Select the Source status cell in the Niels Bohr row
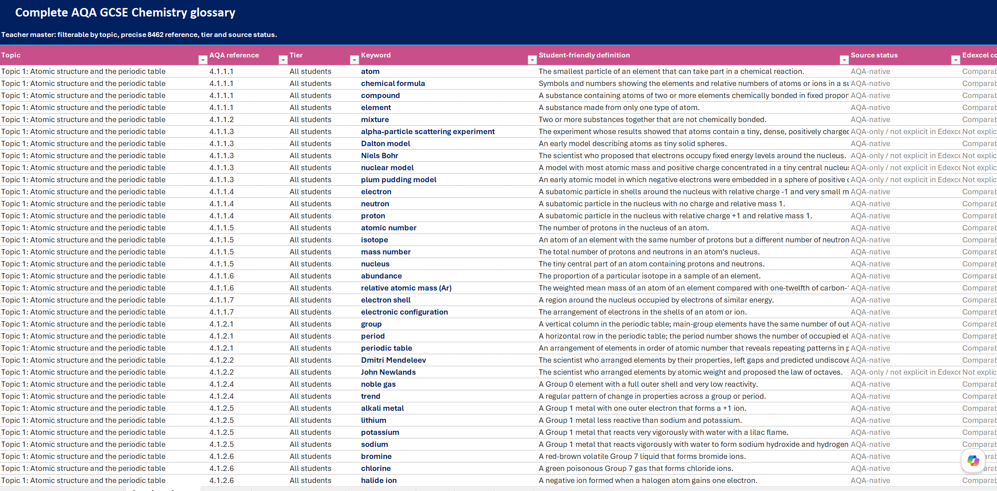 (x=905, y=155)
